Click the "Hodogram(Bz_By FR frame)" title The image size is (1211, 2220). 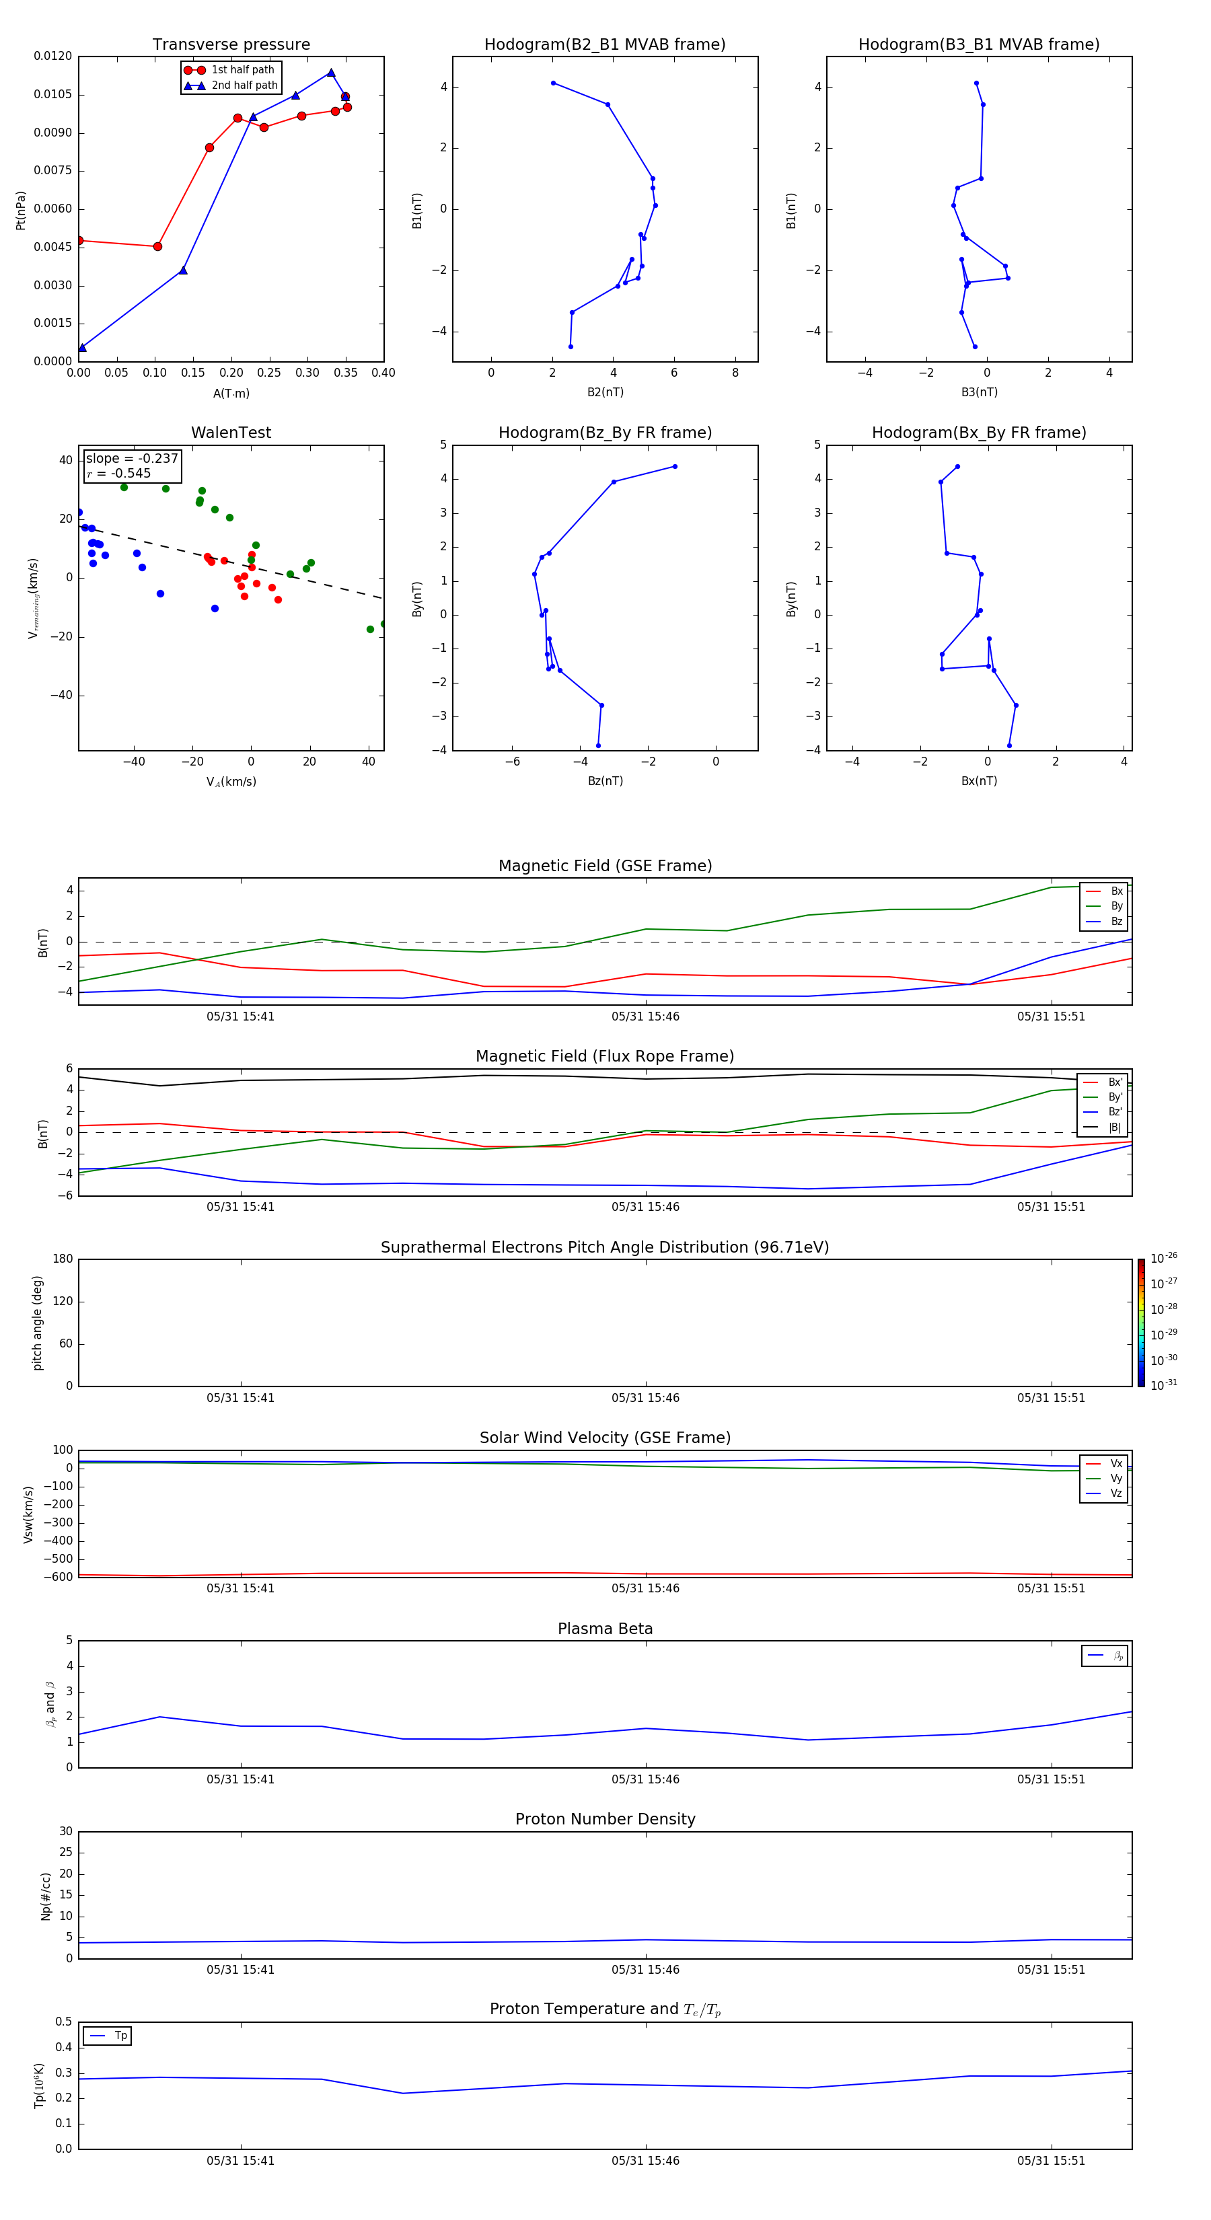pos(605,433)
